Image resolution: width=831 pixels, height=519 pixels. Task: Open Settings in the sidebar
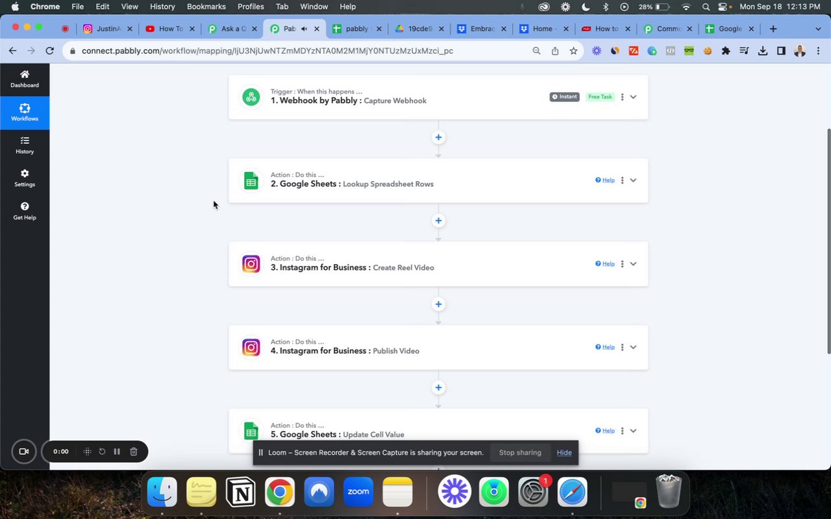click(x=25, y=178)
